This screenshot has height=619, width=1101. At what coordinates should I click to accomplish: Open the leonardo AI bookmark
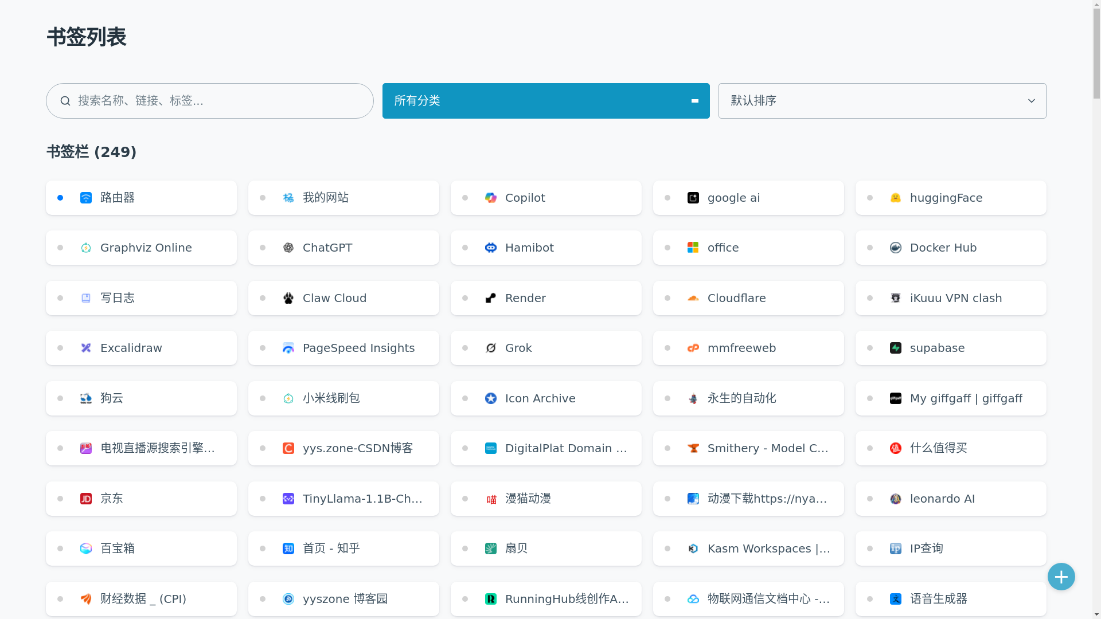pos(951,499)
